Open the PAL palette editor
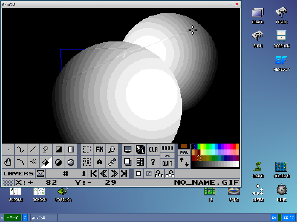The height and width of the screenshot is (222, 297). click(x=185, y=152)
